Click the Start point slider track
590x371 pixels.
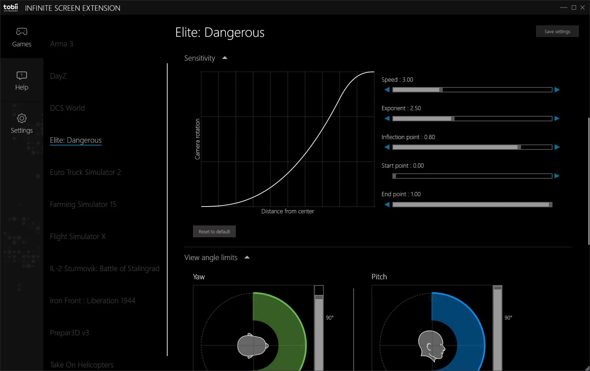(472, 176)
